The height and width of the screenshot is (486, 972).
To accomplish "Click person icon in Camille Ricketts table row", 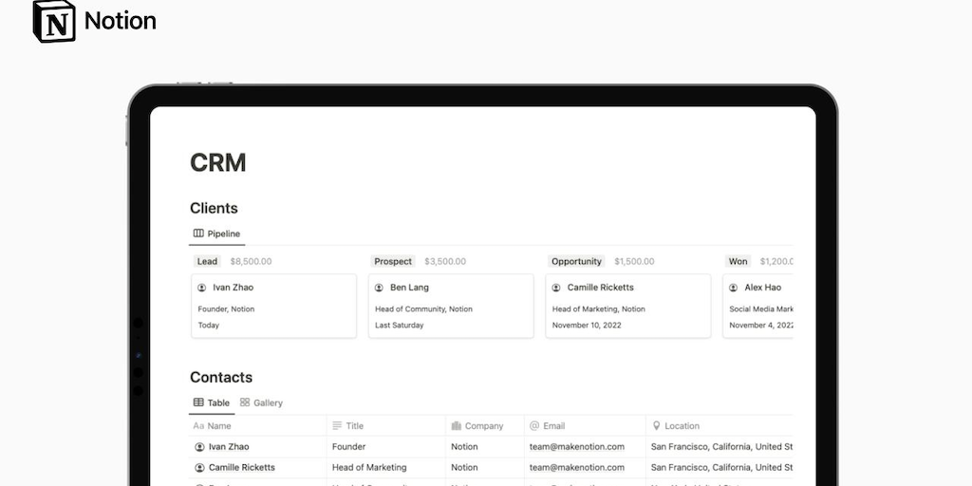I will pyautogui.click(x=199, y=467).
